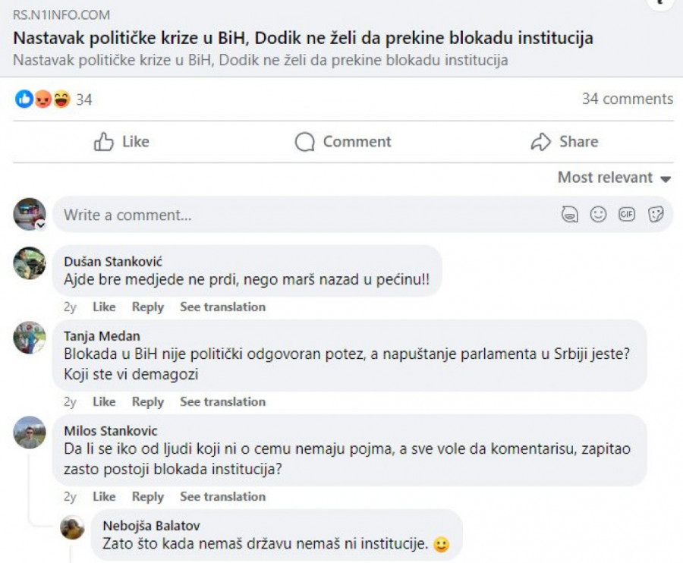This screenshot has height=563, width=683.
Task: Open Nebojša Balatov's profile name
Action: pyautogui.click(x=152, y=526)
